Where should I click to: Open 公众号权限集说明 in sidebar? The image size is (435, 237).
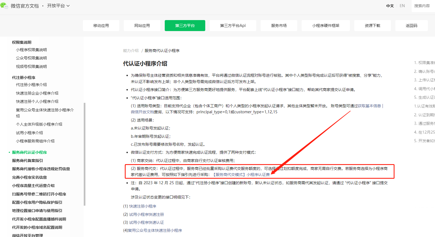[31, 58]
